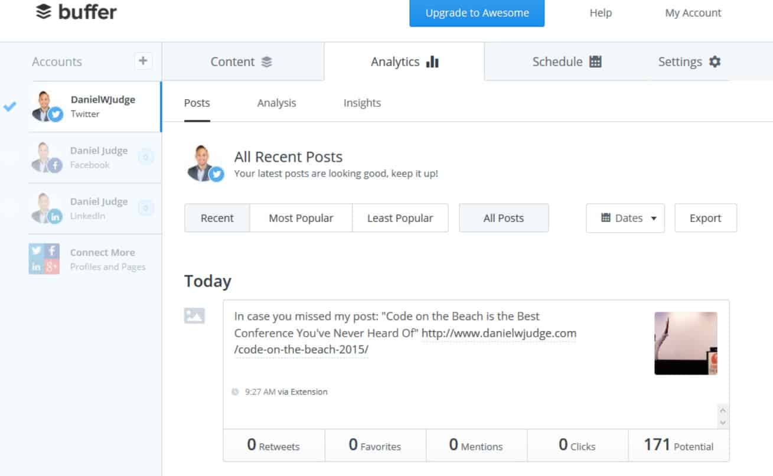773x476 pixels.
Task: Click the 0 Mentions stat
Action: 476,445
